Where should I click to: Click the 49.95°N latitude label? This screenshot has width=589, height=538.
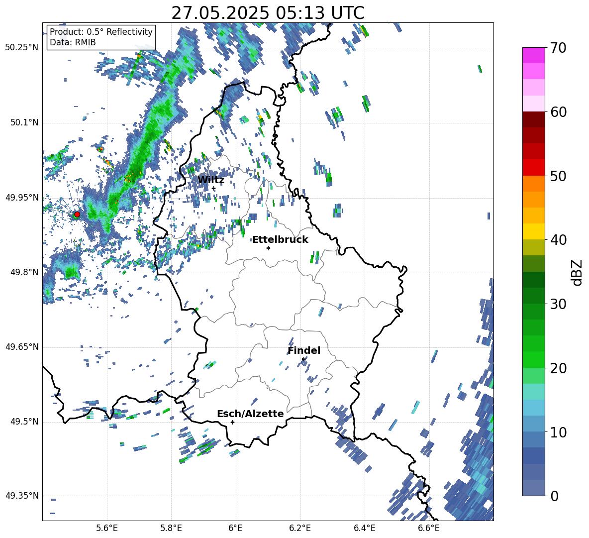click(x=22, y=198)
